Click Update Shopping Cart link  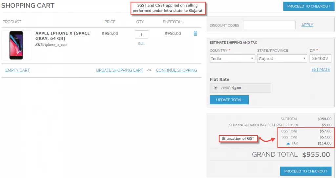(119, 70)
